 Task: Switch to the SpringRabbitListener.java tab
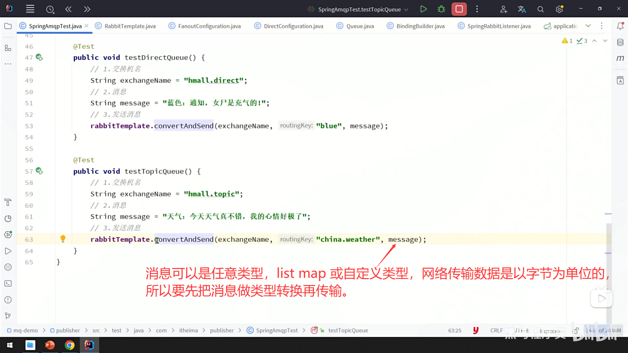[498, 26]
